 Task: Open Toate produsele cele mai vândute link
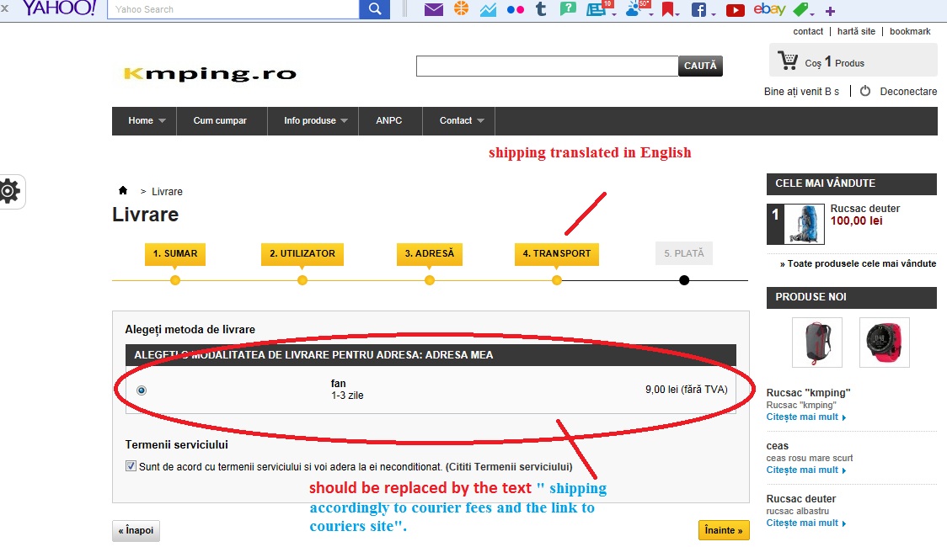point(858,263)
